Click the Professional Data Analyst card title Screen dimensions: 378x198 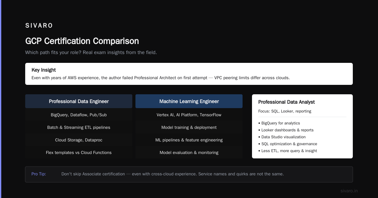tap(286, 102)
